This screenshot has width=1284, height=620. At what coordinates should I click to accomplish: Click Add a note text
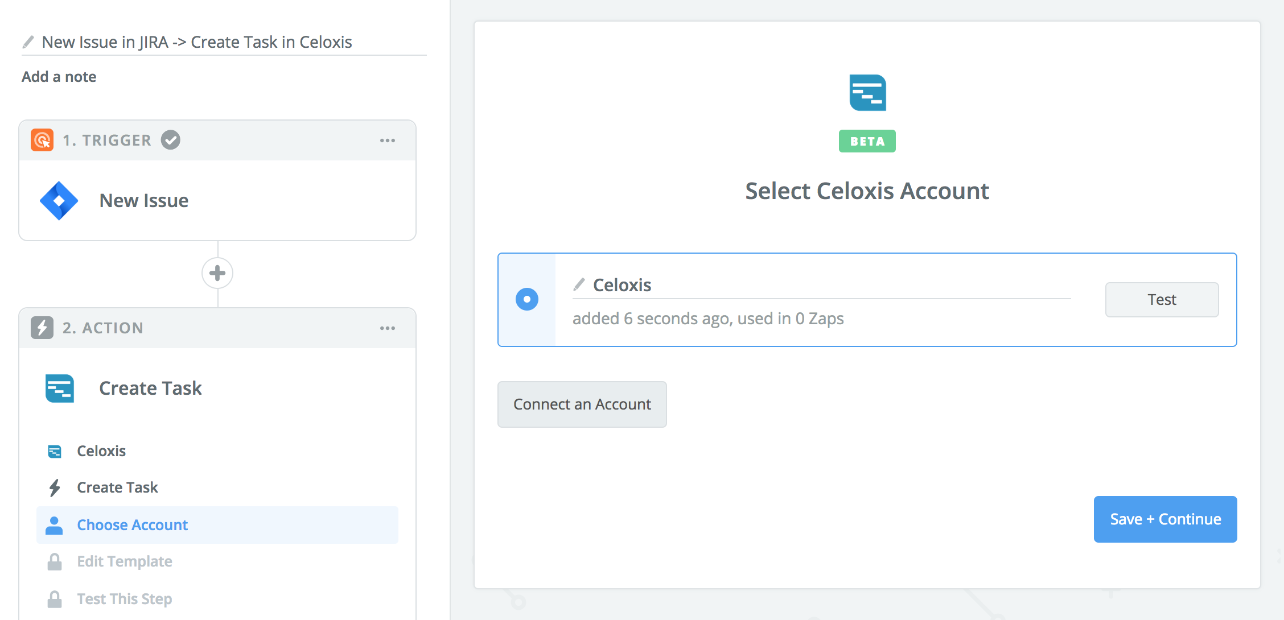point(59,77)
